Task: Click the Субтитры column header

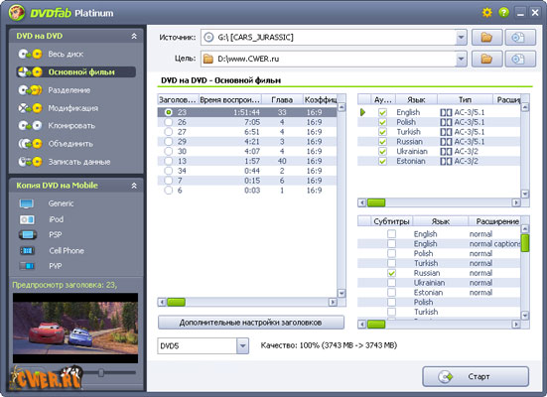Action: [x=391, y=221]
